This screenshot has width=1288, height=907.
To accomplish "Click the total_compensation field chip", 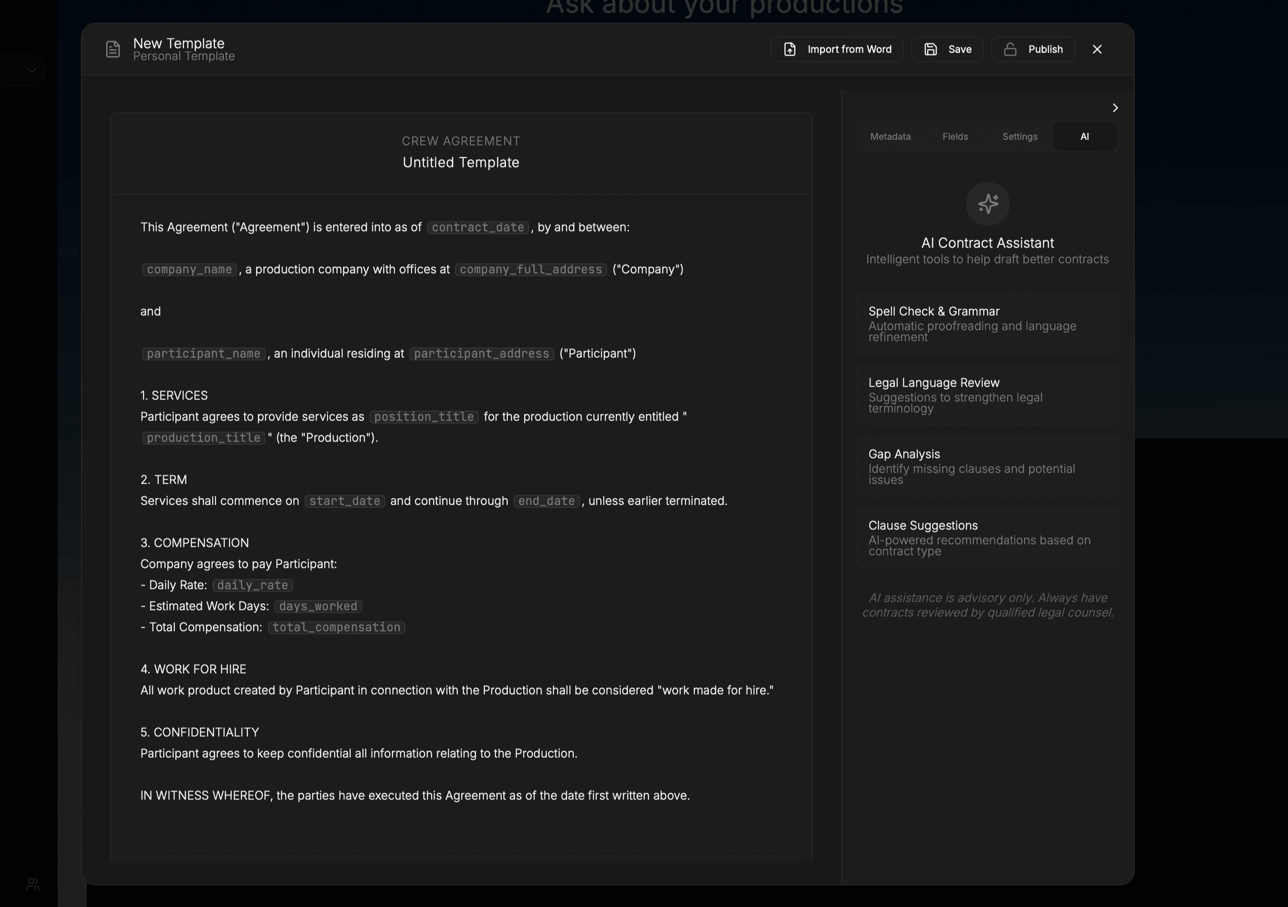I will pos(336,627).
